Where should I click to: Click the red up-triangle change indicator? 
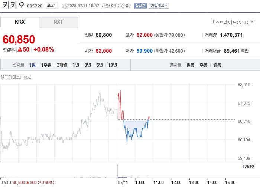click(20, 49)
